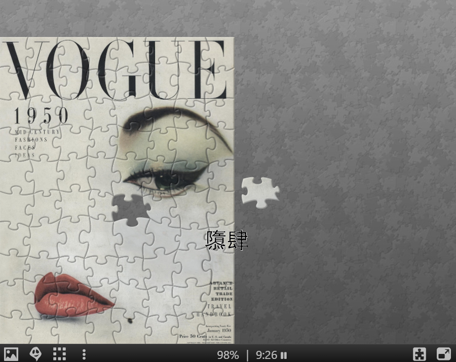The image size is (456, 362).
Task: Arrange pieces using the grid icon
Action: coord(60,354)
